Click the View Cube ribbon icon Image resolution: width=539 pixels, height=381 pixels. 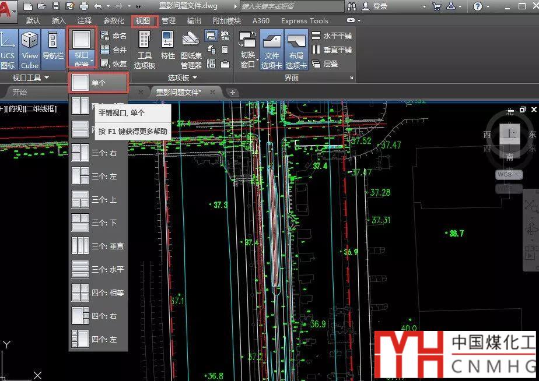coord(30,49)
